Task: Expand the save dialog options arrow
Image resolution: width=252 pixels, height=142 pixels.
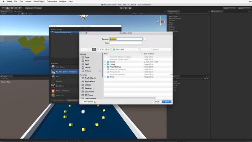Action: coord(145,39)
